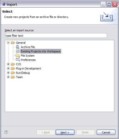The width and height of the screenshot is (119, 139).
Task: Open help via the question mark icon
Action: tap(6, 132)
